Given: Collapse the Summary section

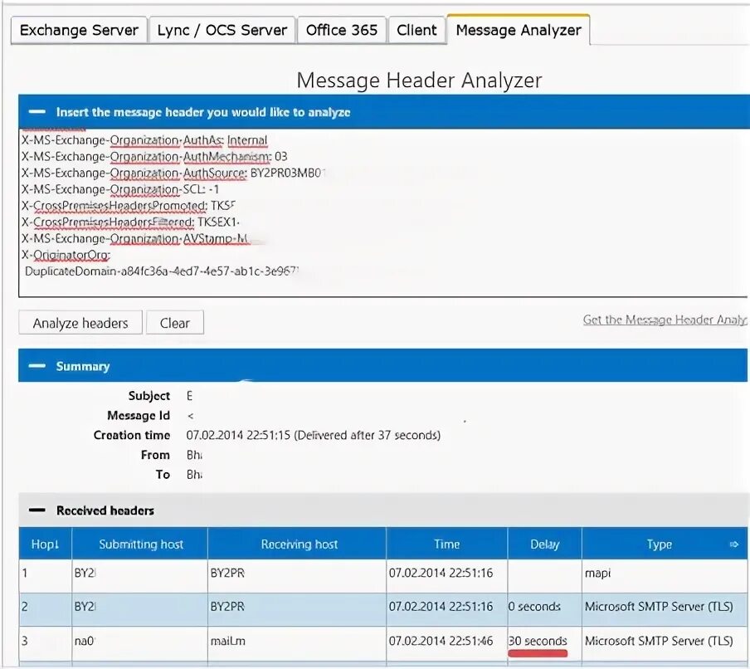Looking at the screenshot, I should [x=37, y=366].
